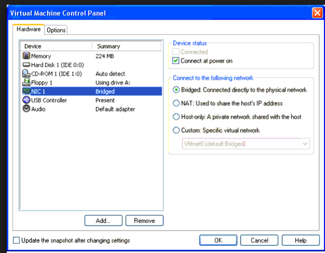Select the NAT network option
The width and height of the screenshot is (325, 253).
(176, 103)
